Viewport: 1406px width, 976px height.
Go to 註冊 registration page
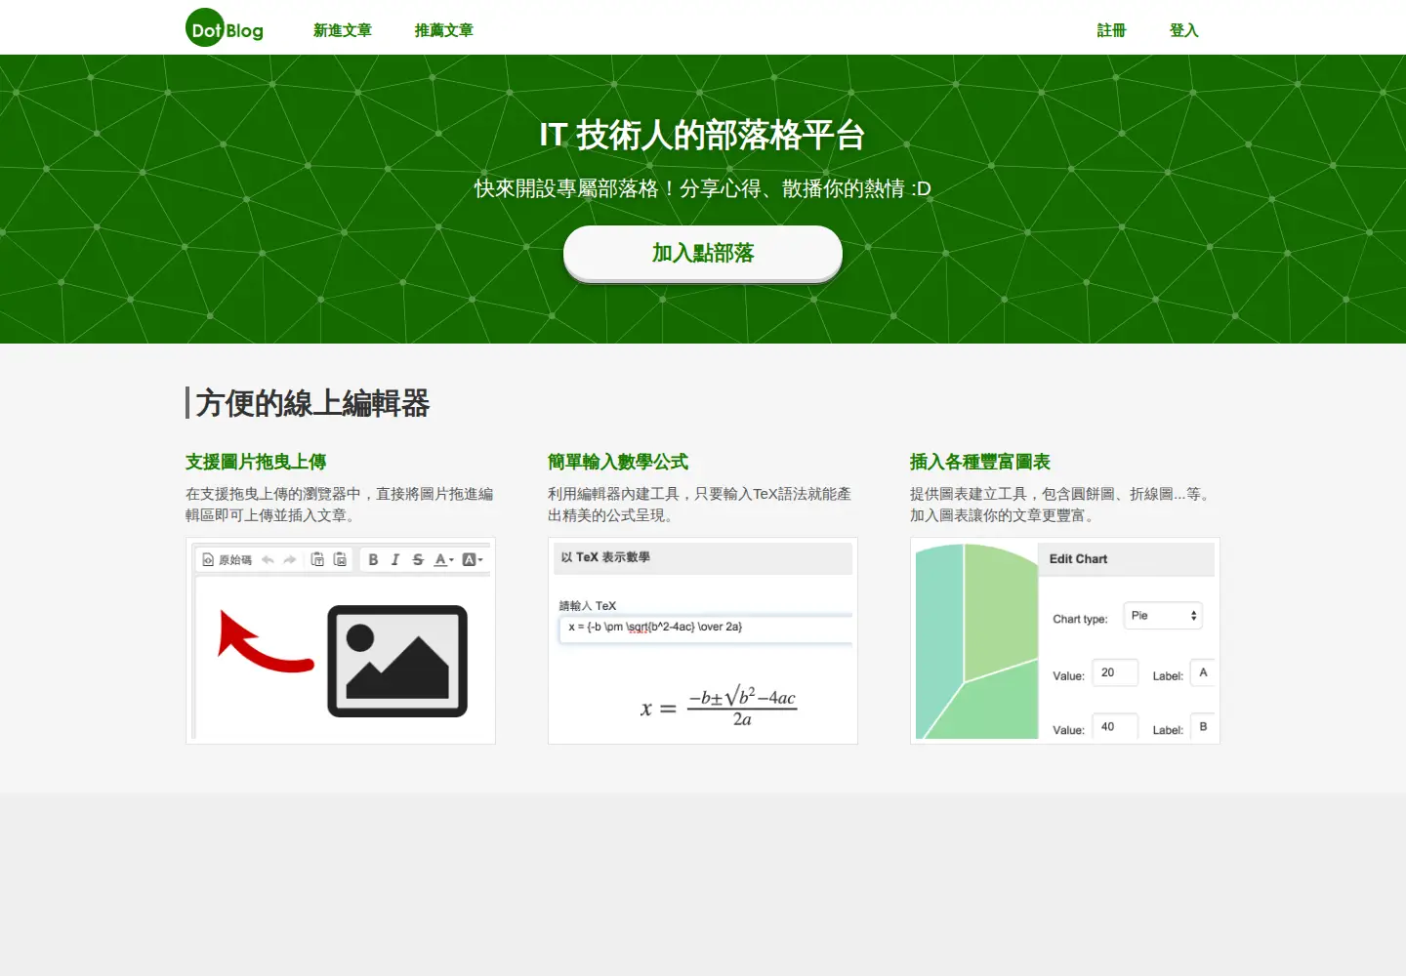(1111, 30)
